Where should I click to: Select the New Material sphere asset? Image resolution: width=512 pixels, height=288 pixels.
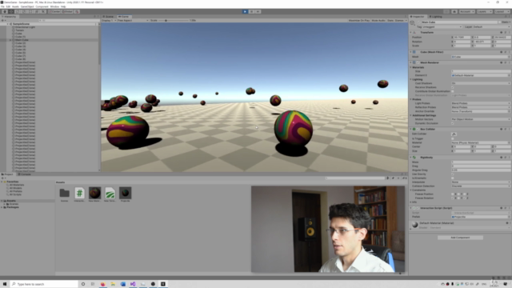(x=94, y=193)
